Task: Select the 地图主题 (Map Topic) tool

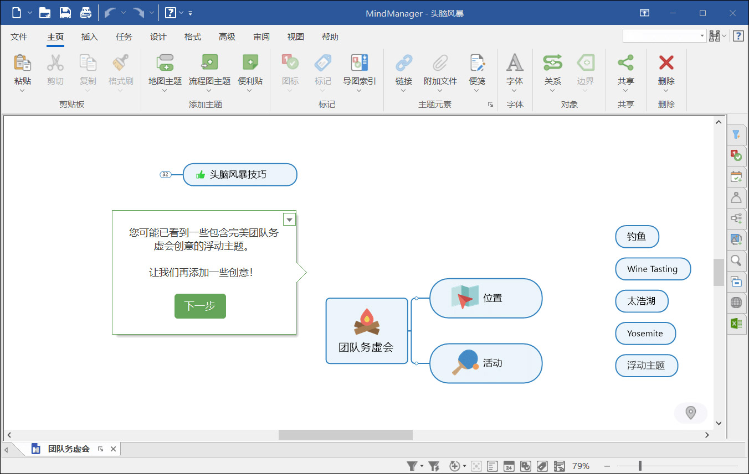Action: click(163, 72)
